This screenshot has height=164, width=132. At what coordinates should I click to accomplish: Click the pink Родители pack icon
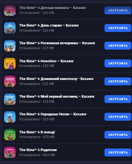click(x=10, y=152)
